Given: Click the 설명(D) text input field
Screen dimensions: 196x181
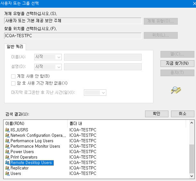Looking at the screenshot, I should [103, 67].
